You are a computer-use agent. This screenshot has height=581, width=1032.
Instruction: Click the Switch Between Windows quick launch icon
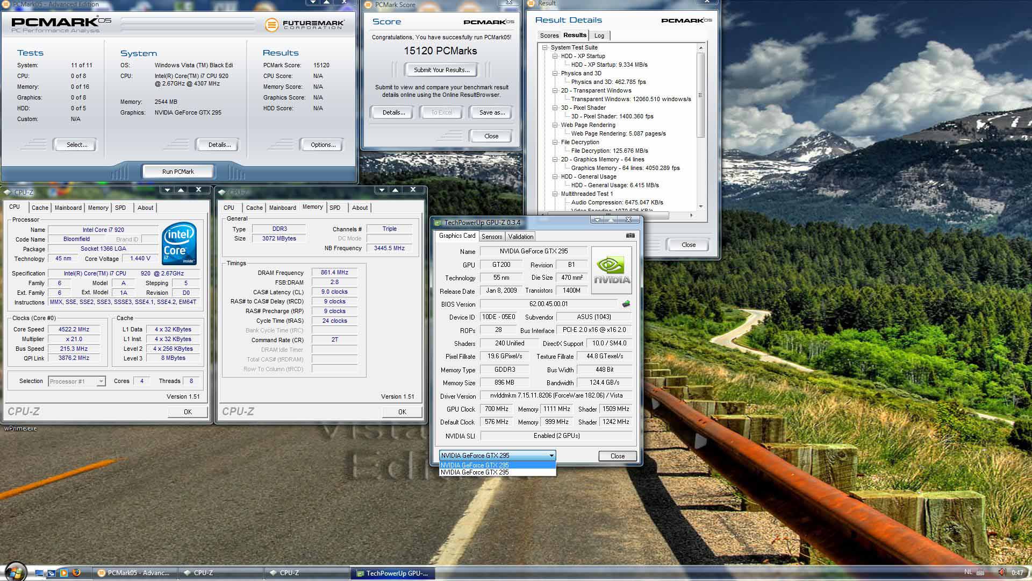pos(51,573)
